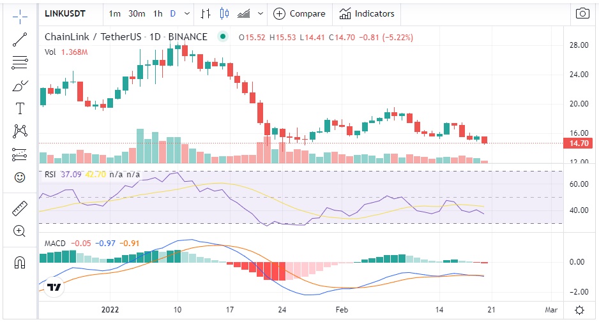Select the trend line drawing tool
Image resolution: width=599 pixels, height=322 pixels.
(20, 40)
